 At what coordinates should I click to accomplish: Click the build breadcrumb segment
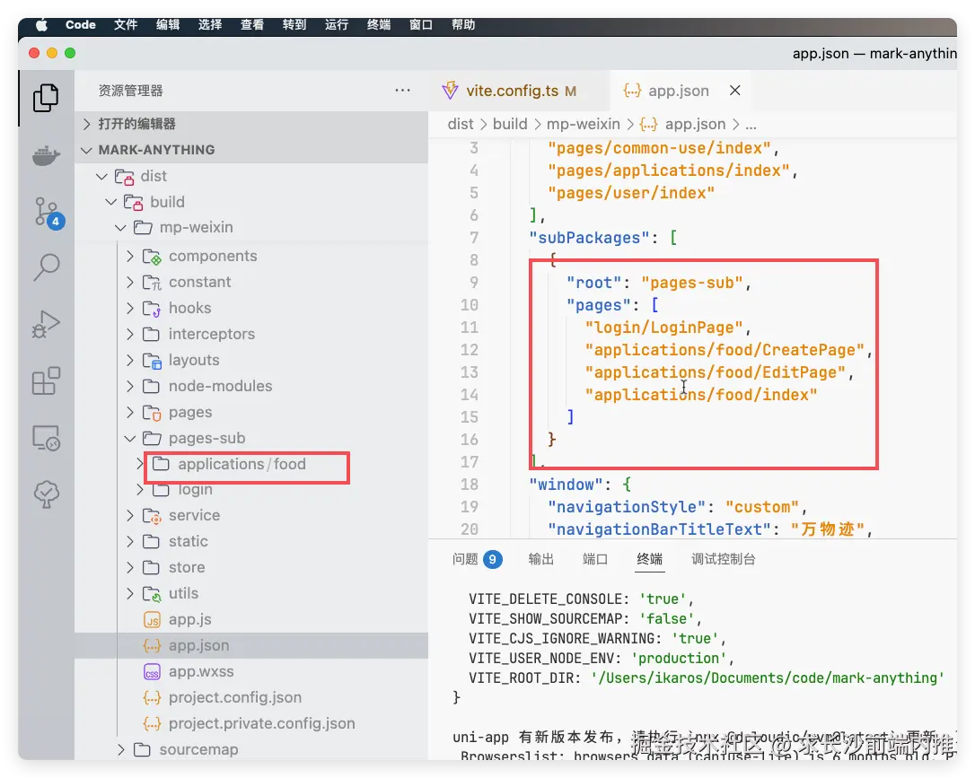click(511, 124)
